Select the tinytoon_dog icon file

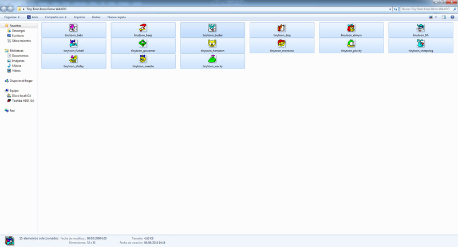[x=282, y=30]
